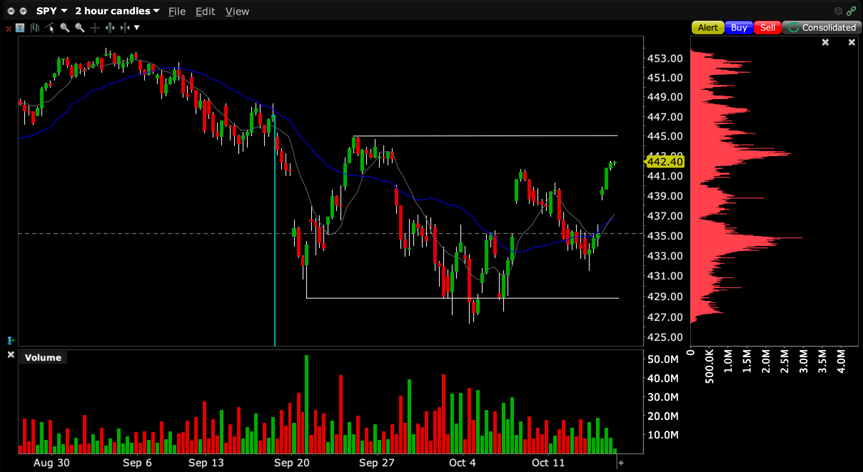Open the View menu
Screen dimensions: 863x472
[x=237, y=11]
